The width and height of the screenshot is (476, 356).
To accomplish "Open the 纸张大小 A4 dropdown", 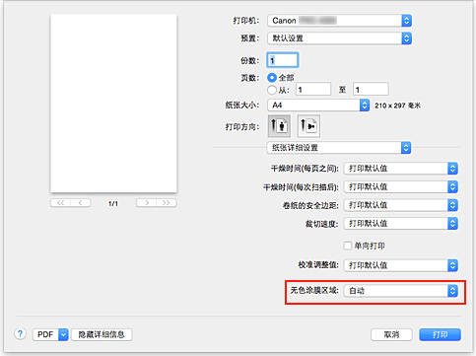I will 318,106.
